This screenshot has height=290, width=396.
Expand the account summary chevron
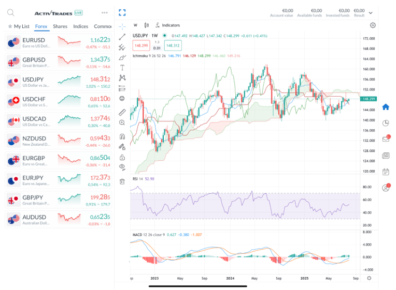[371, 13]
